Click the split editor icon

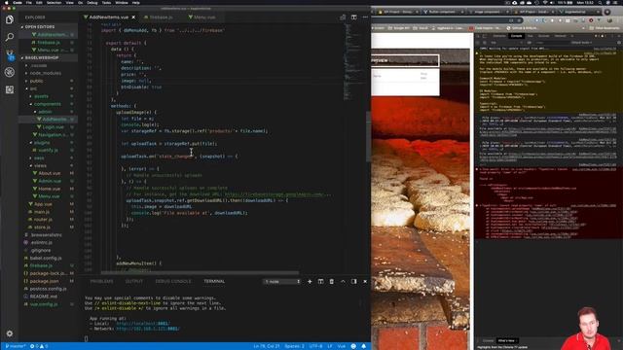click(x=354, y=17)
